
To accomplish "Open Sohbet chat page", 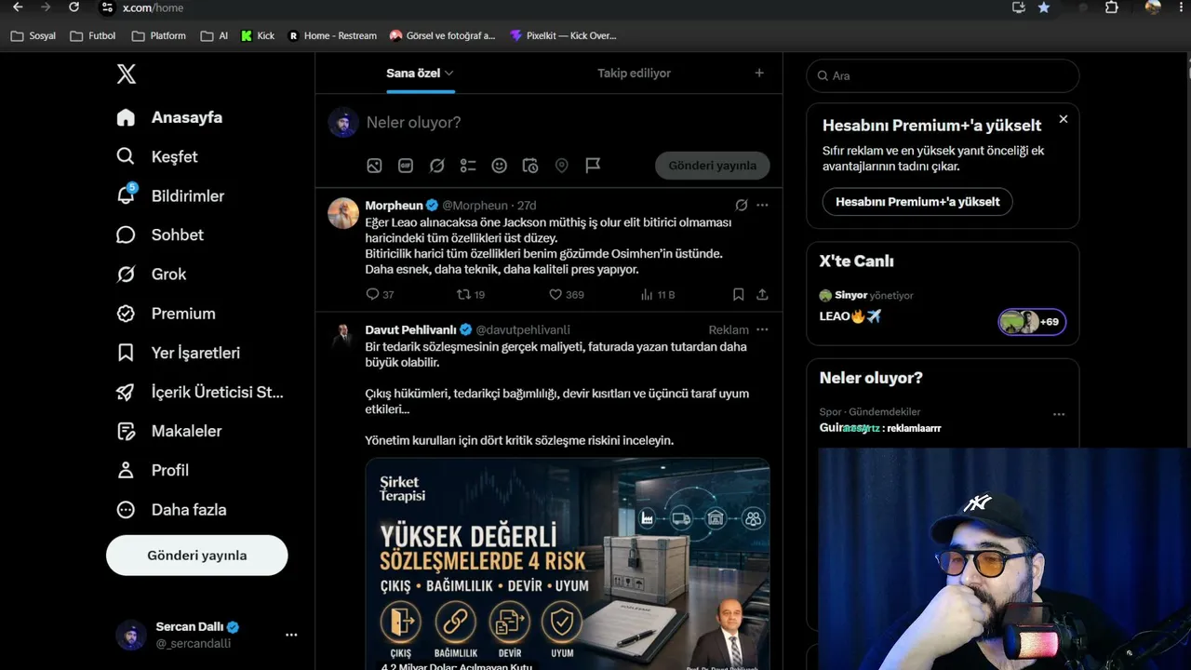I will pyautogui.click(x=160, y=234).
